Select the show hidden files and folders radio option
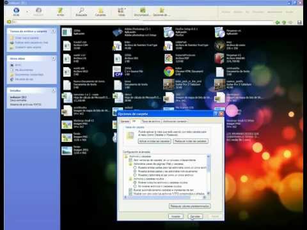This screenshot has height=230, width=307. point(135,183)
